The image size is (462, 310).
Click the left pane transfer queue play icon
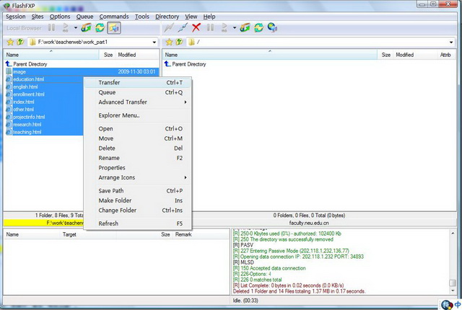66,27
